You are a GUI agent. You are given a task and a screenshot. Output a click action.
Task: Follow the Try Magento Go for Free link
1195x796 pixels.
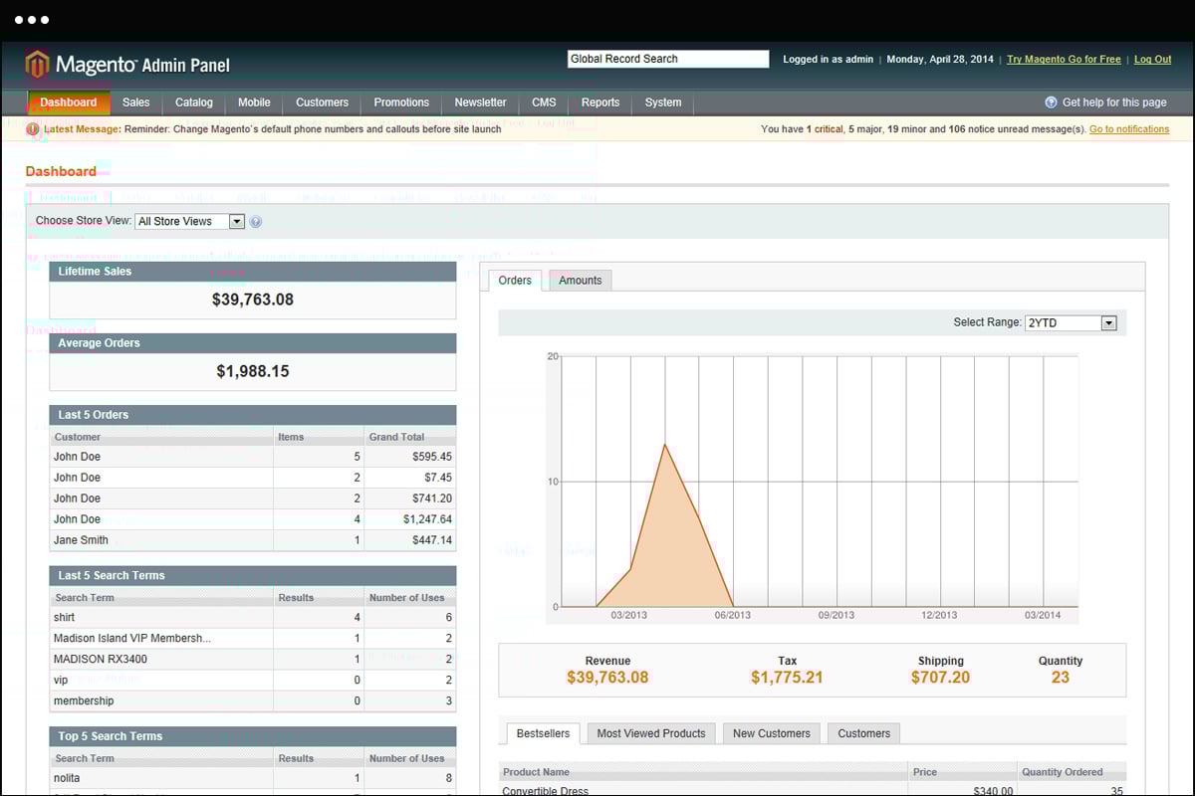1064,60
